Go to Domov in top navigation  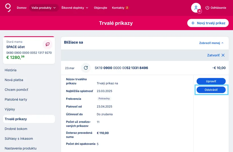tap(22, 8)
